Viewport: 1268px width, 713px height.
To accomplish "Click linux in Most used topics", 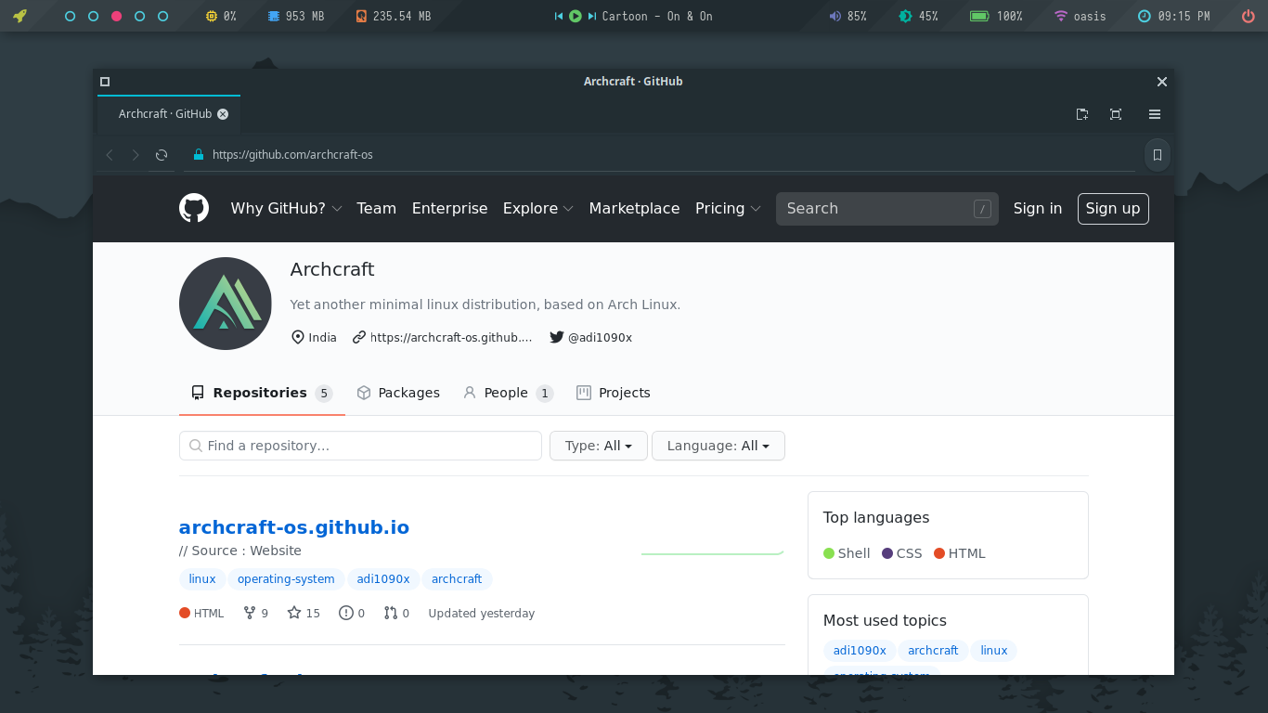I will (994, 650).
